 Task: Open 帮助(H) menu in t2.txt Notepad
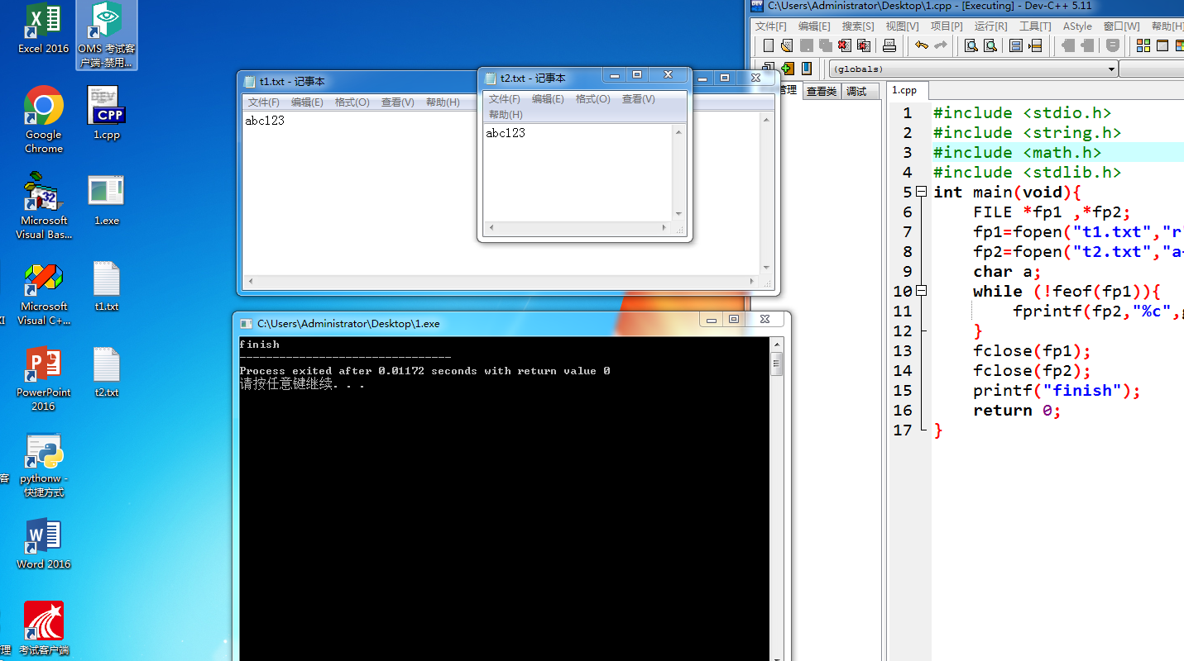coord(506,115)
